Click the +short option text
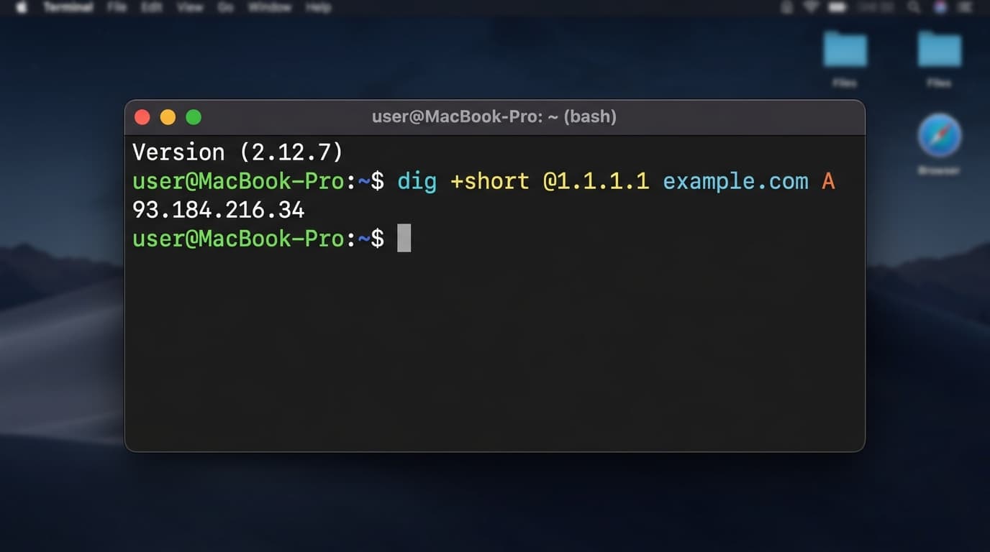The width and height of the screenshot is (990, 552). 490,181
